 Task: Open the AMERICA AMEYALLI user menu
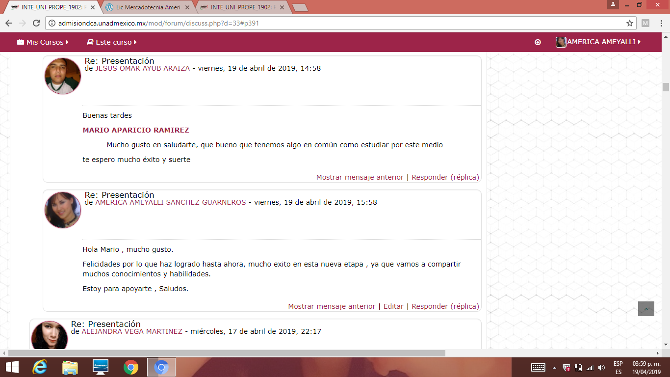click(598, 42)
